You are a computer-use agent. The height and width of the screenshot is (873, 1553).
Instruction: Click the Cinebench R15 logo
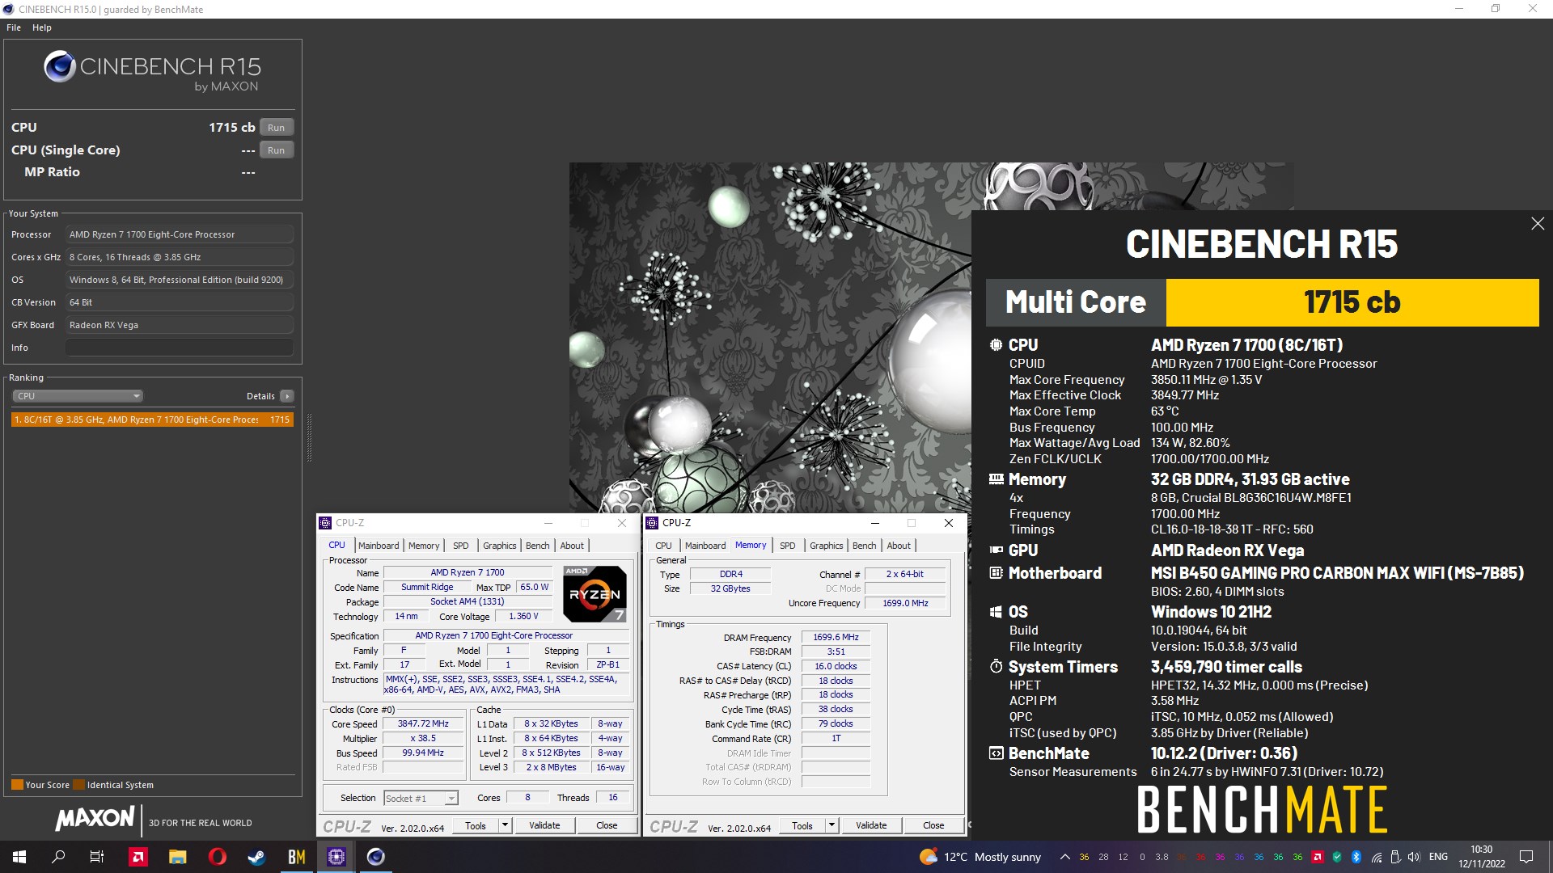pyautogui.click(x=152, y=70)
